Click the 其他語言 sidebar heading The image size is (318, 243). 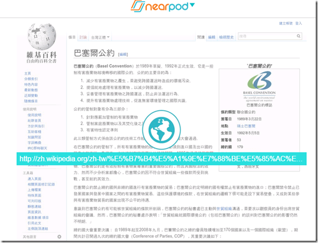coord(30,236)
